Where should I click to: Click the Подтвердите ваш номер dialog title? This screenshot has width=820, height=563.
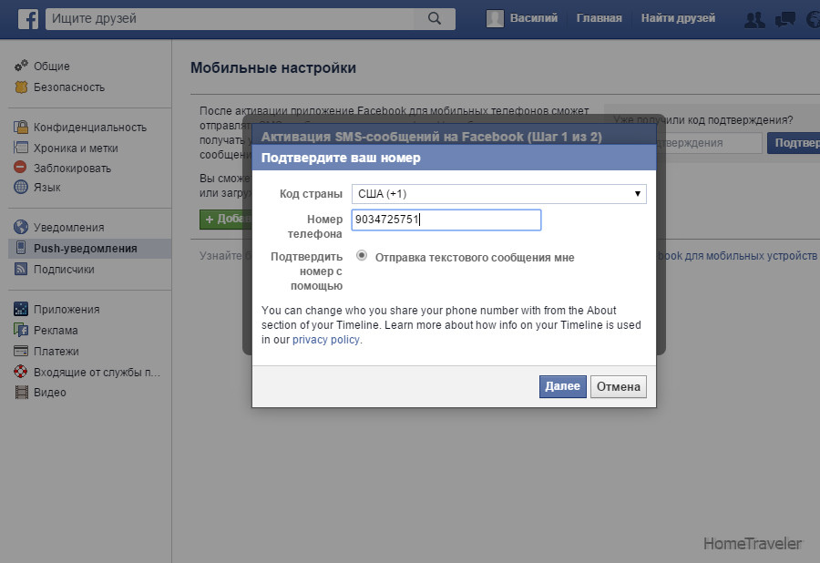[341, 158]
